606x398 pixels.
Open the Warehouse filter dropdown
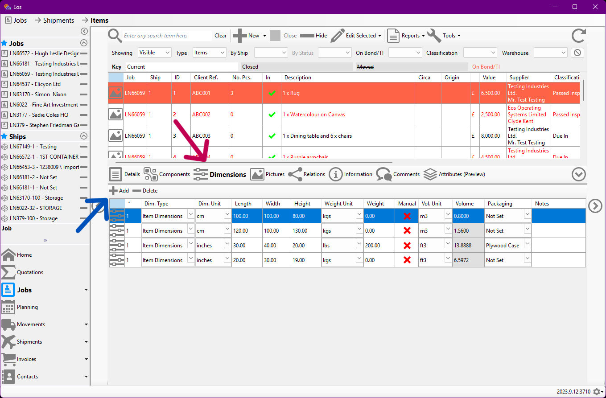[551, 53]
